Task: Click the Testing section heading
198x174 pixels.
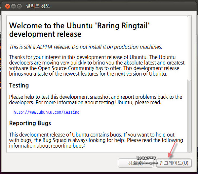Action: tap(19, 85)
